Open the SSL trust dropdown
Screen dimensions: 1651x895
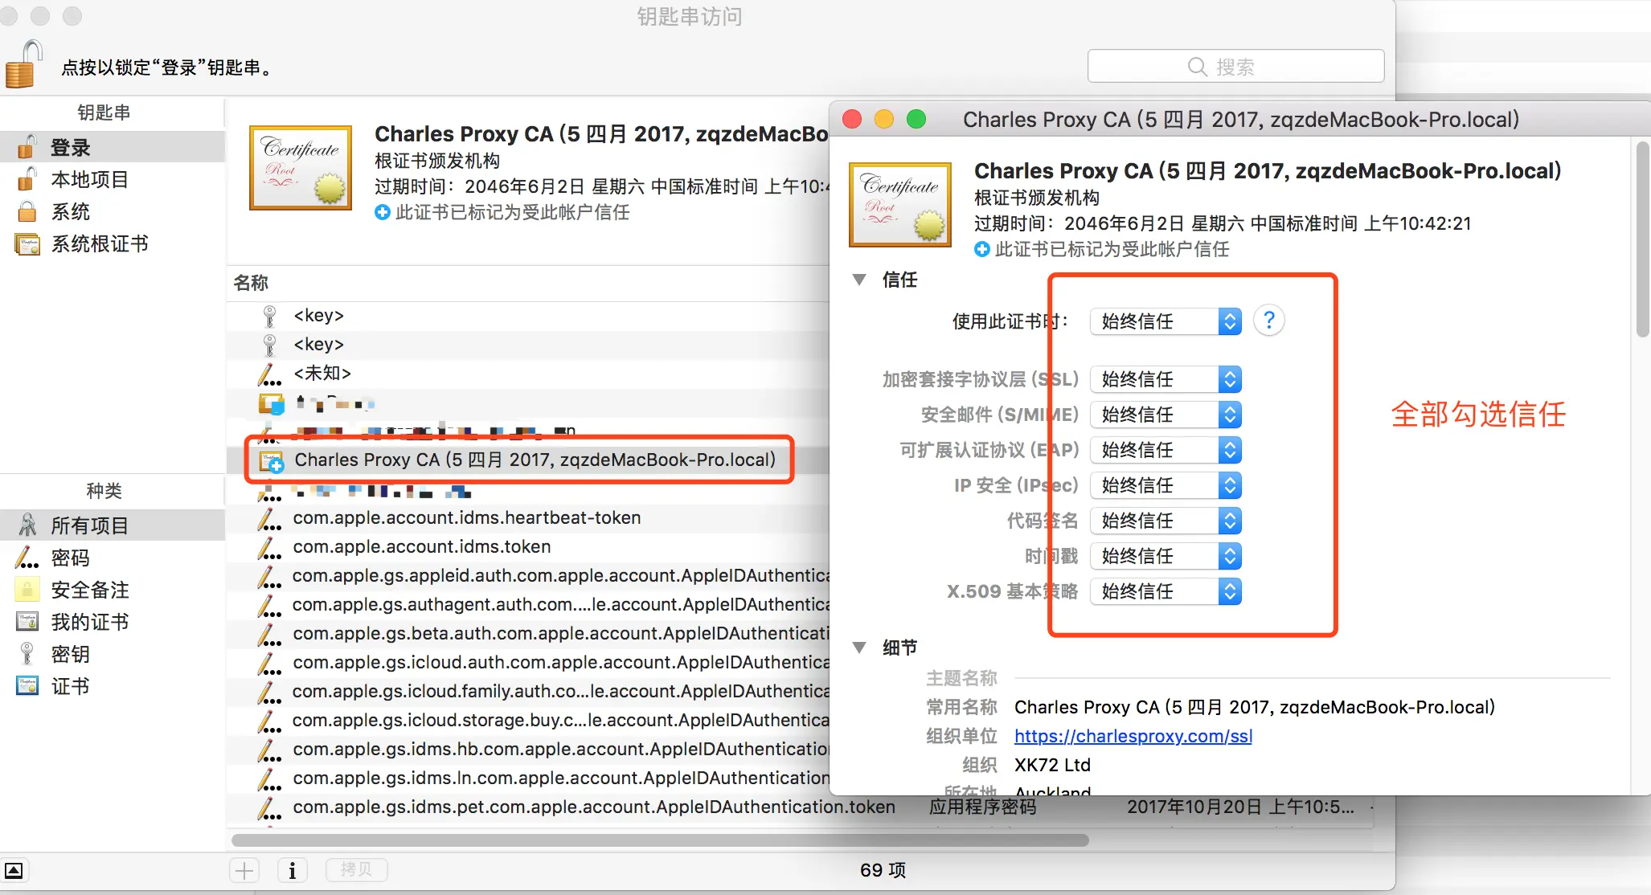click(1166, 379)
